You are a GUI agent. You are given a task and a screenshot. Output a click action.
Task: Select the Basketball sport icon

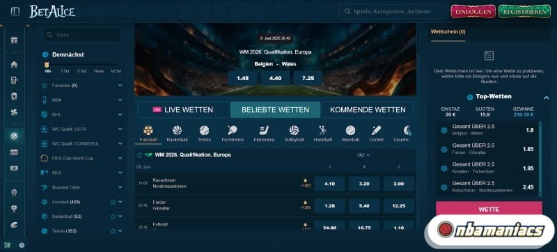(177, 134)
